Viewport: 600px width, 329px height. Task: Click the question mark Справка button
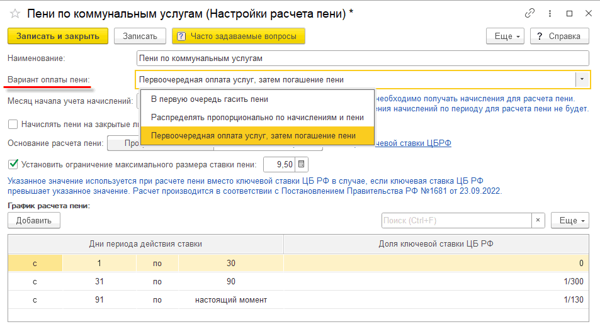pos(559,36)
